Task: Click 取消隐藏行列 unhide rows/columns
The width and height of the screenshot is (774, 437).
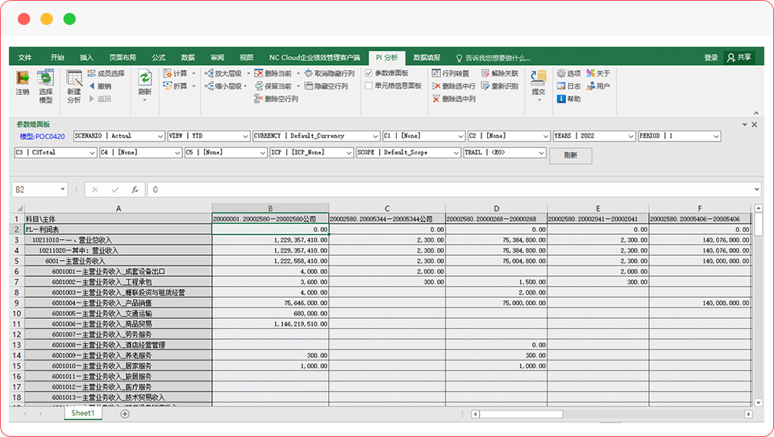Action: 330,73
